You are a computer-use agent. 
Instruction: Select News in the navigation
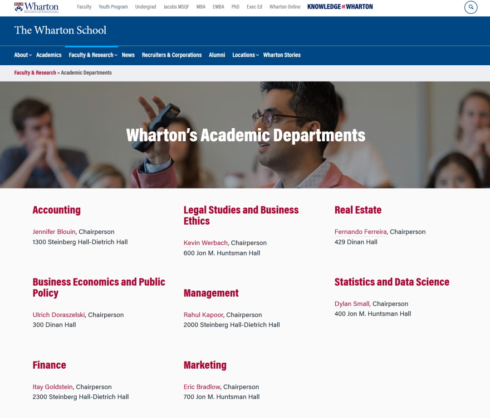128,55
